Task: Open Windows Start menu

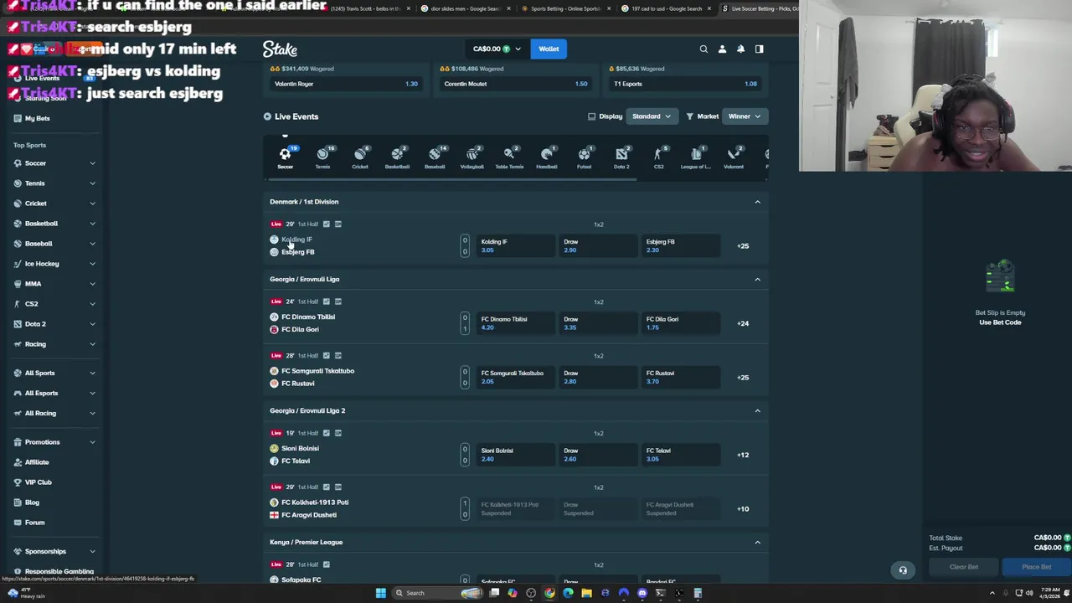Action: pyautogui.click(x=380, y=593)
